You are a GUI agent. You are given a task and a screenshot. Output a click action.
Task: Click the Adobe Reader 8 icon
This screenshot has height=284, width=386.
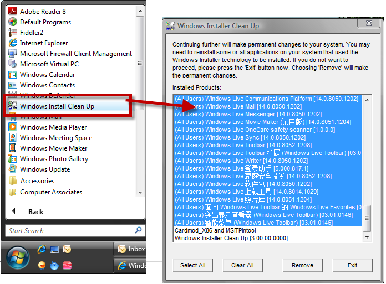pyautogui.click(x=13, y=11)
